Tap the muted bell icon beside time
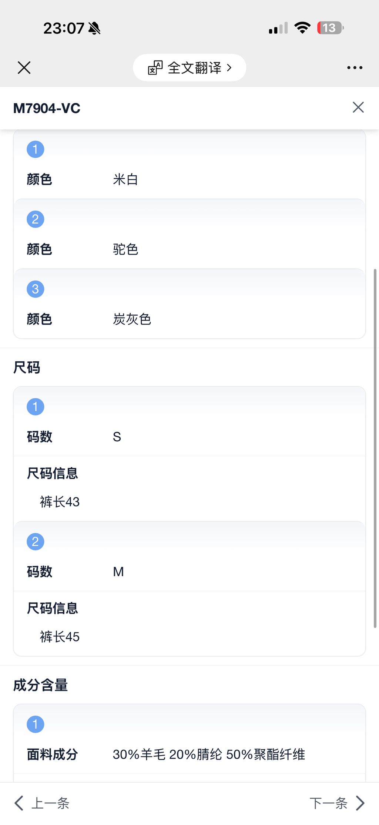 94,28
